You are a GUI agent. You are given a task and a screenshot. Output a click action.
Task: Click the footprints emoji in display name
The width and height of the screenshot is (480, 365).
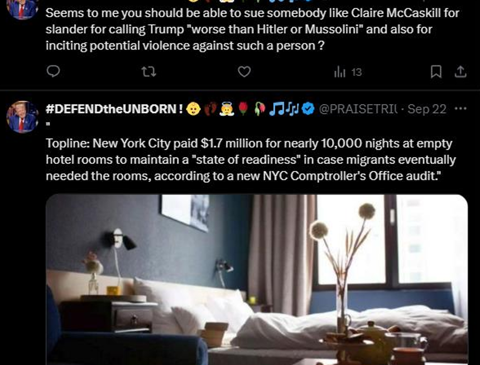point(210,109)
